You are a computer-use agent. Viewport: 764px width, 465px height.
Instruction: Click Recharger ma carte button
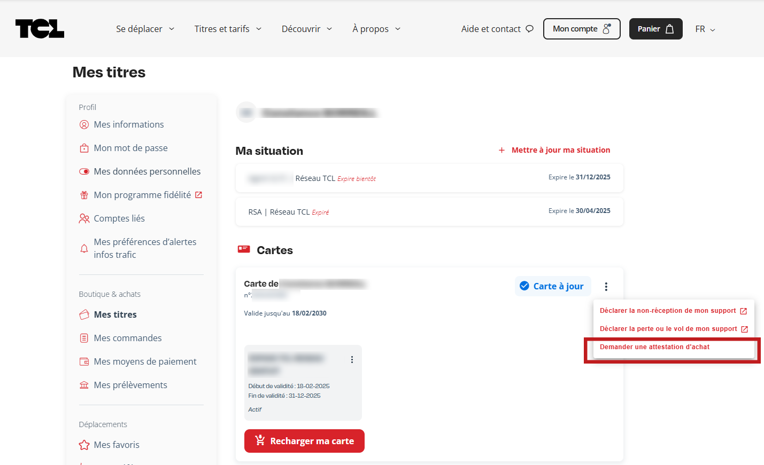(x=304, y=441)
